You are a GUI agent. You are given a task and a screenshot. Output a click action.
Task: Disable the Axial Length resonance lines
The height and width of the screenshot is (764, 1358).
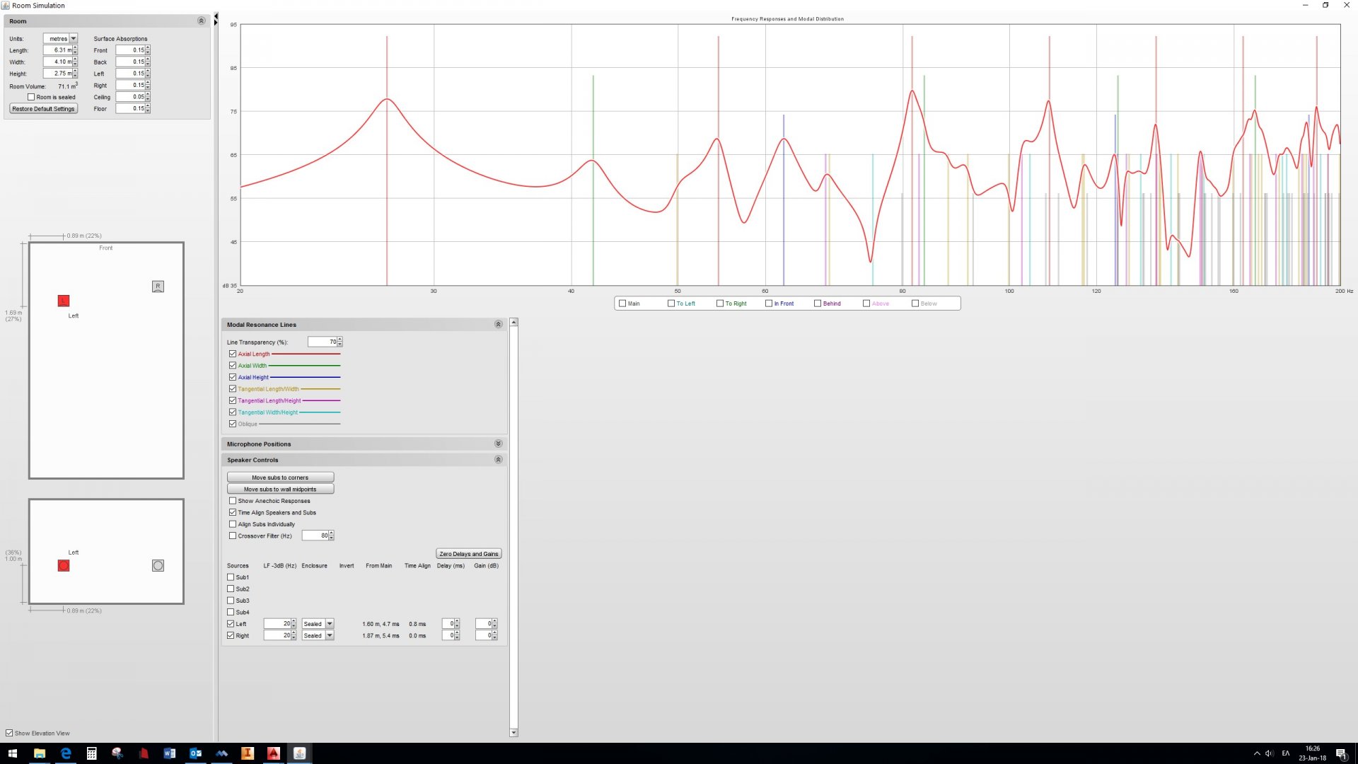tap(233, 354)
